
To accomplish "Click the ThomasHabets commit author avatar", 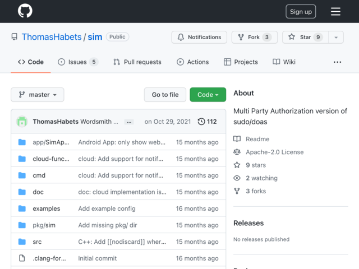I will coord(22,122).
